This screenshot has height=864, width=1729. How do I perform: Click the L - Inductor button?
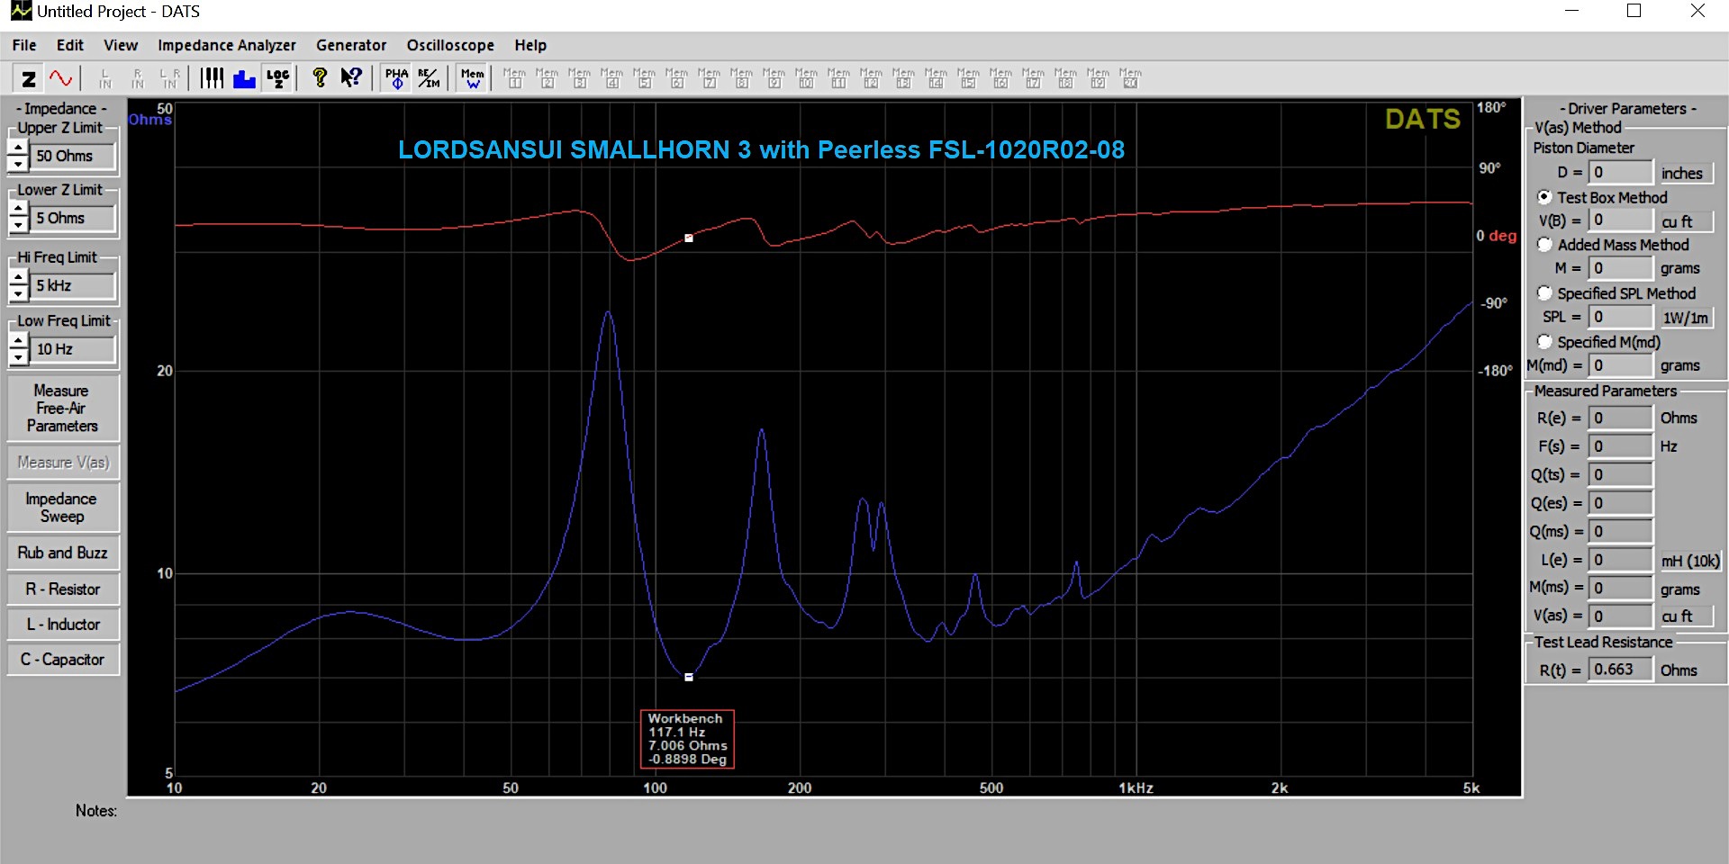point(62,624)
